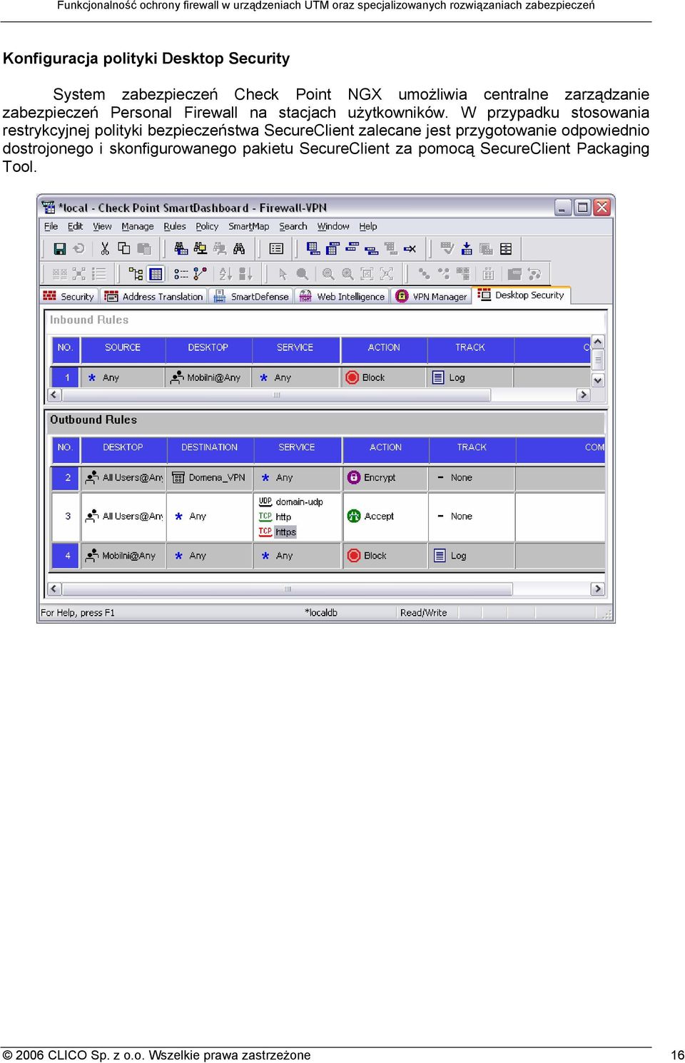Click the tree view icon in second toolbar

pos(136,273)
